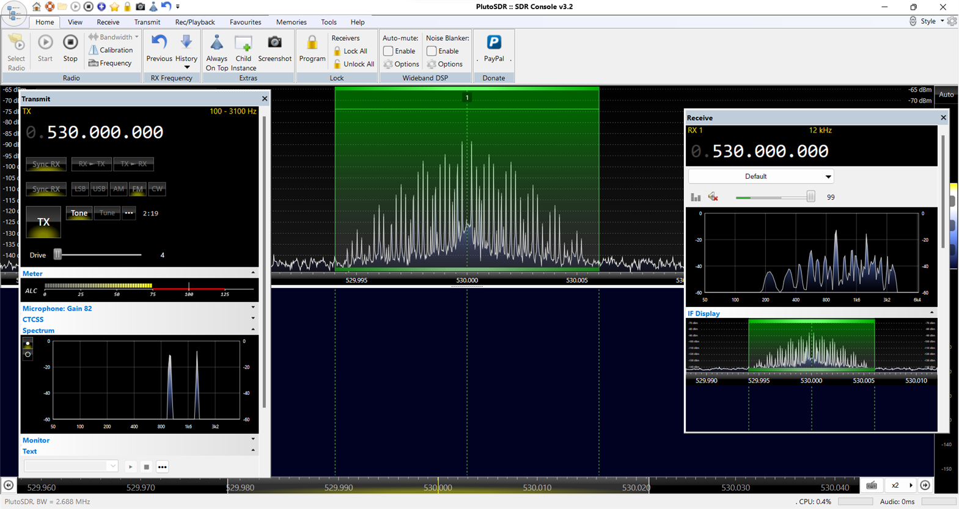Enable the Noise Blanker checkbox
959x509 pixels.
tap(432, 51)
